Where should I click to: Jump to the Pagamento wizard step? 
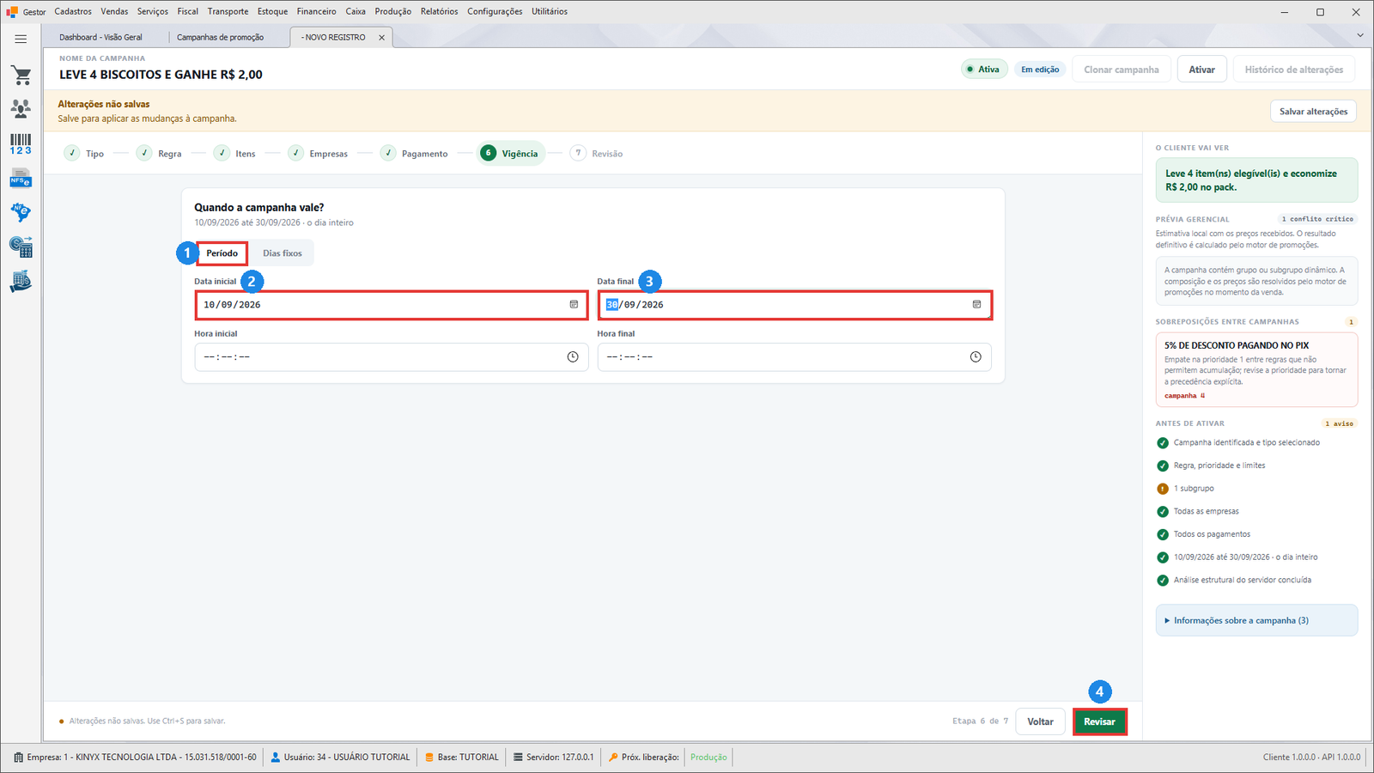coord(414,154)
